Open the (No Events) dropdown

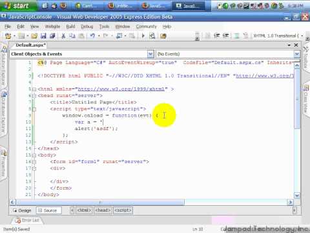click(x=297, y=54)
